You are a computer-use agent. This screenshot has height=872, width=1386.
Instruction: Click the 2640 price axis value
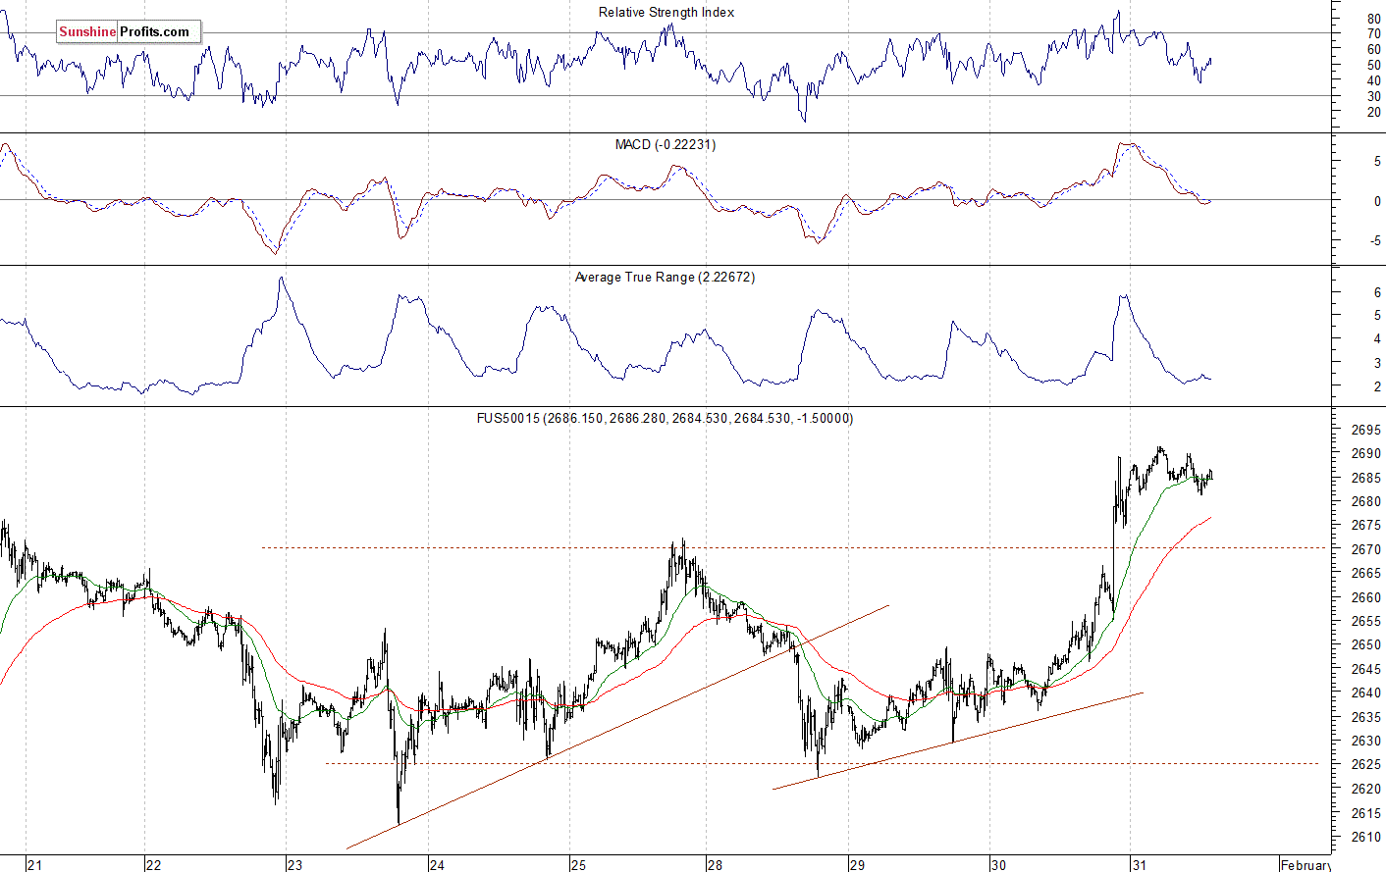point(1365,692)
